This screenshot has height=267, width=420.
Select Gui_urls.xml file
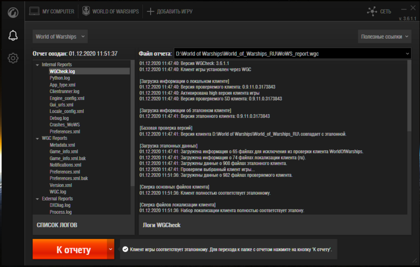pyautogui.click(x=61, y=105)
